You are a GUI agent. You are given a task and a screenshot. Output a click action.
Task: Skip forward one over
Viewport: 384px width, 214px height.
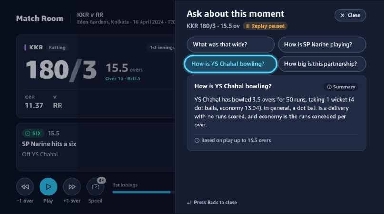72,186
